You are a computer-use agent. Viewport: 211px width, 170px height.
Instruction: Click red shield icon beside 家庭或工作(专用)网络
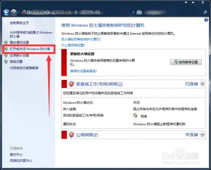point(71,84)
